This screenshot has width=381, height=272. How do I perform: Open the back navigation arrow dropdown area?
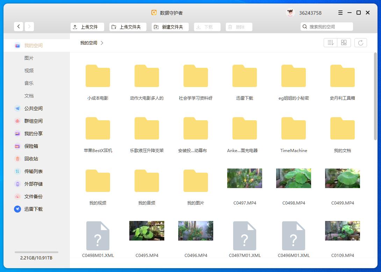(19, 26)
